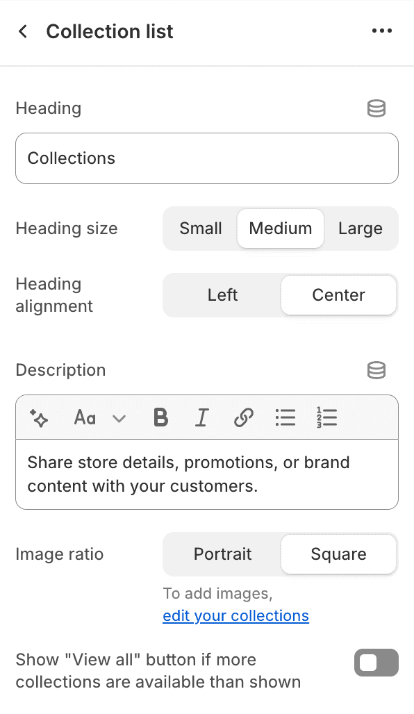Choose Square image ratio
The image size is (414, 714).
coord(338,554)
